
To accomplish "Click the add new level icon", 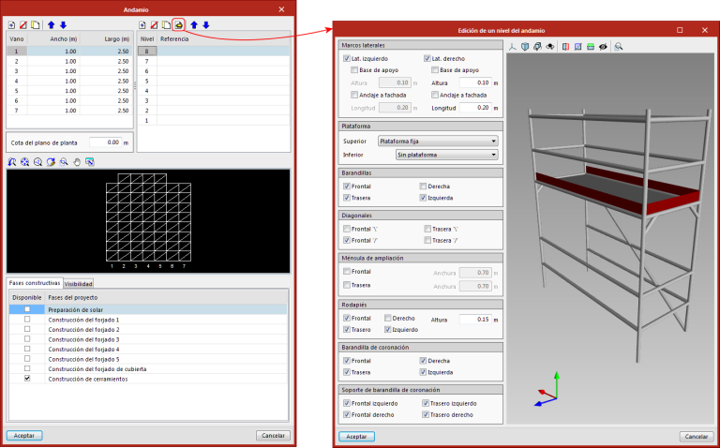I will pyautogui.click(x=142, y=24).
